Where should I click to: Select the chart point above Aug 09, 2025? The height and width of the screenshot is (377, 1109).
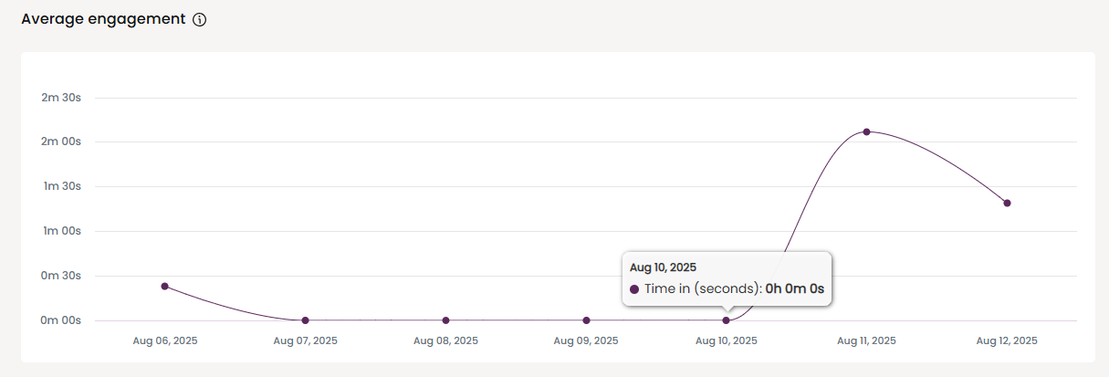click(x=586, y=320)
